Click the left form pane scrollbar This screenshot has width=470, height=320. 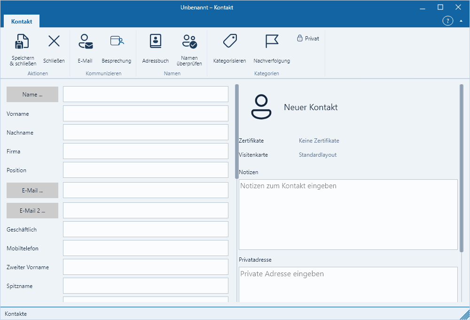coord(237,131)
